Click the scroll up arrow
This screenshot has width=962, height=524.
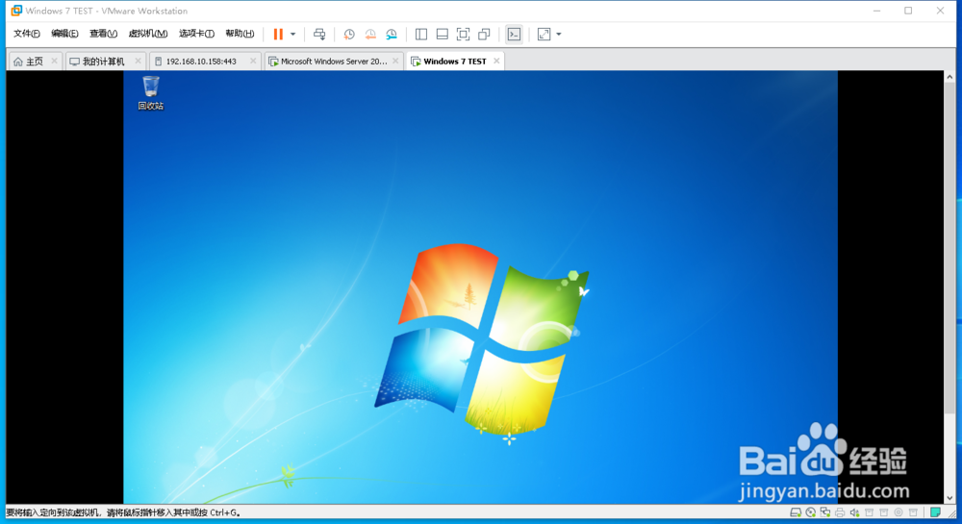tap(949, 77)
